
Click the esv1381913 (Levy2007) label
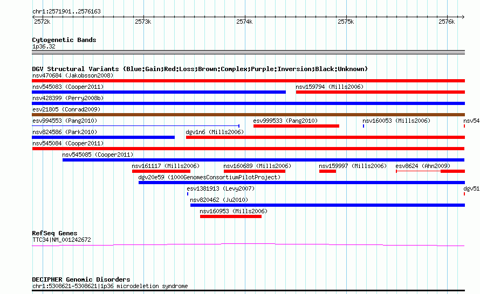point(221,188)
